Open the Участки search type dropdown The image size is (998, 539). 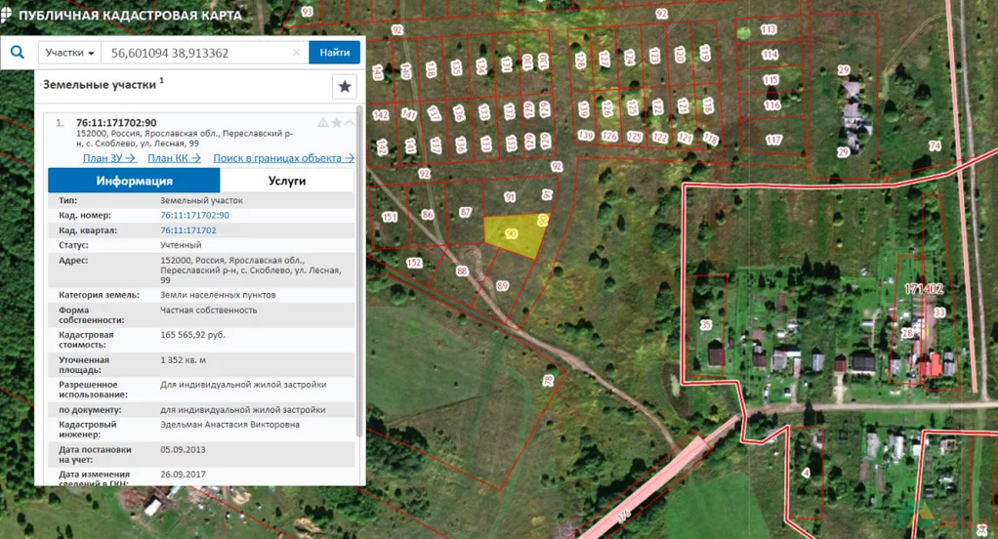click(x=69, y=53)
